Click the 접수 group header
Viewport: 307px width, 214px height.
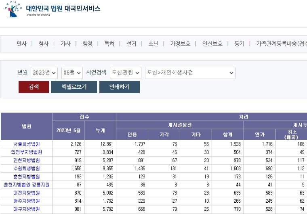pyautogui.click(x=84, y=117)
